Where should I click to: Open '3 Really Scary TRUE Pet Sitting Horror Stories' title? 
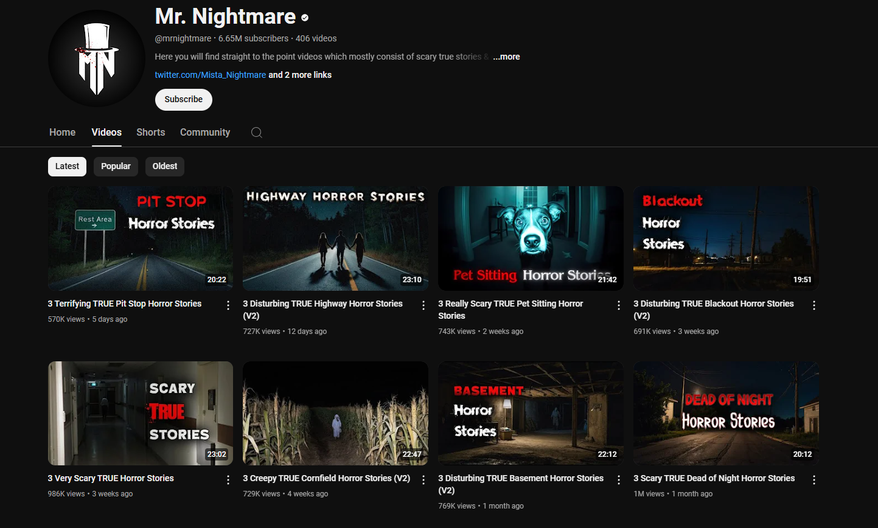pyautogui.click(x=510, y=310)
